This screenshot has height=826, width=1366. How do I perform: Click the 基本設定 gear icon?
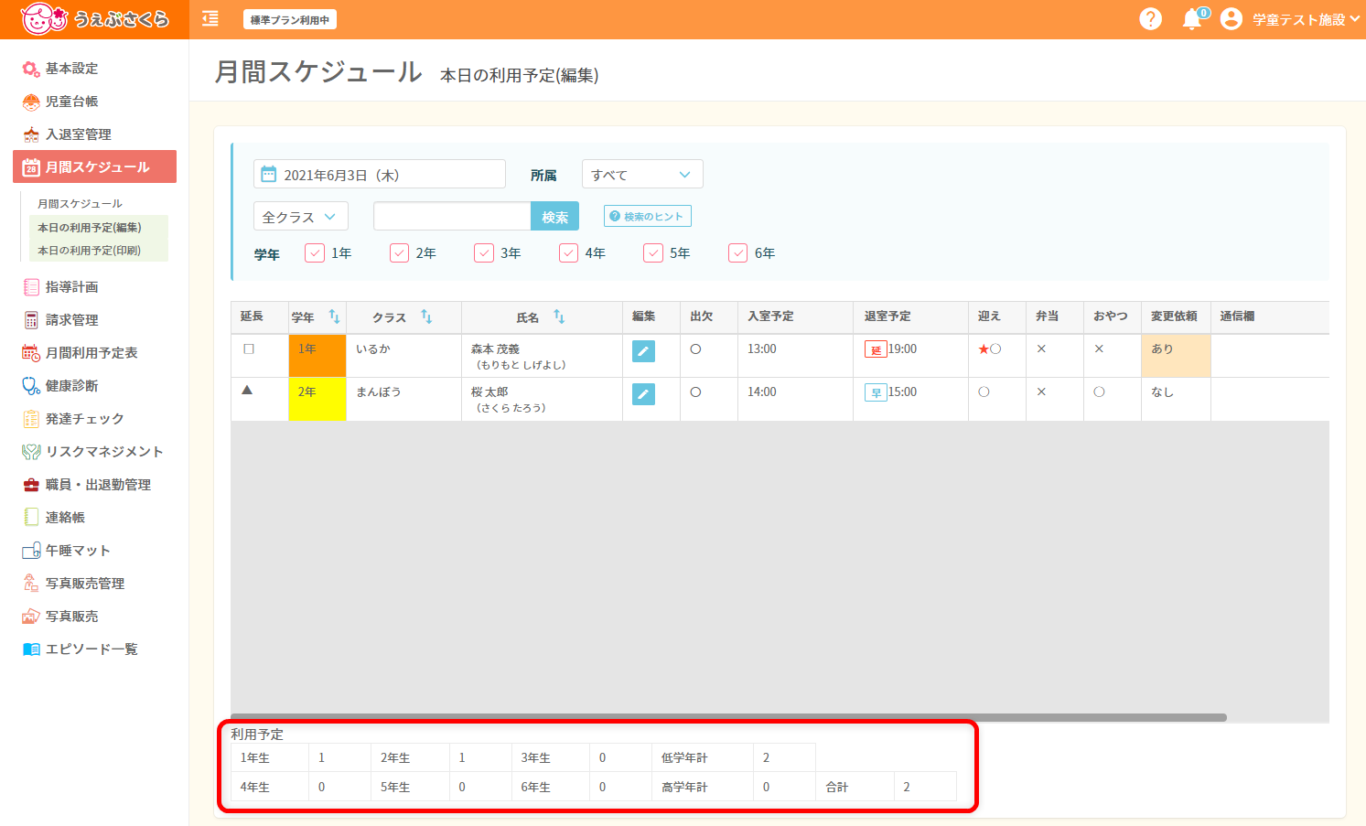(31, 69)
